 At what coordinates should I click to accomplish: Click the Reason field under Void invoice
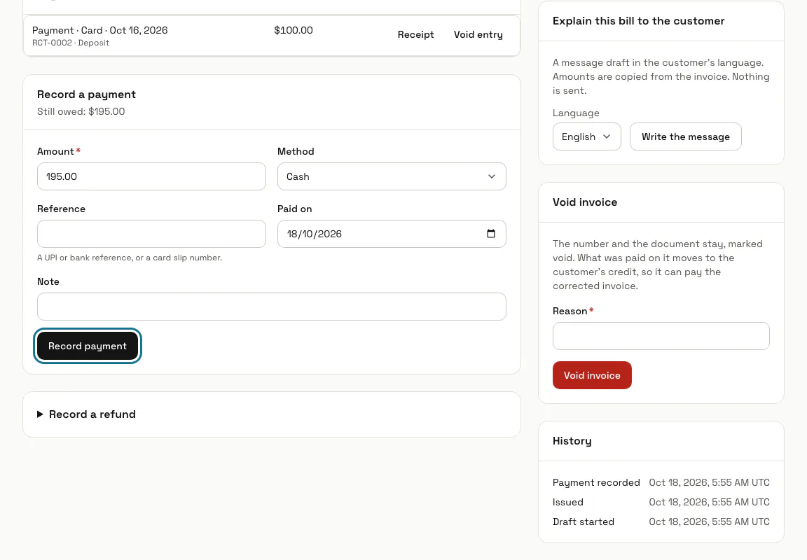click(x=661, y=336)
